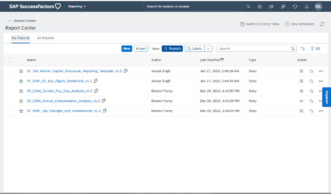The width and height of the screenshot is (331, 194).
Task: Label the EC_Key_Figure_Dashboard report tag icon
Action: point(311,81)
